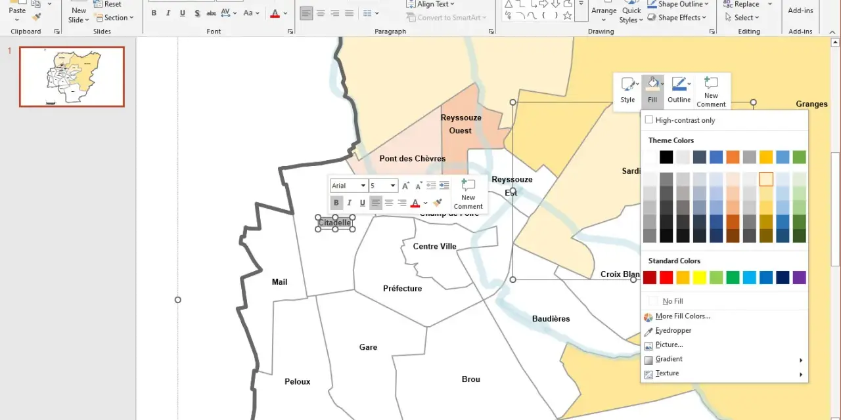
Task: Open the Section dropdown
Action: coord(114,18)
